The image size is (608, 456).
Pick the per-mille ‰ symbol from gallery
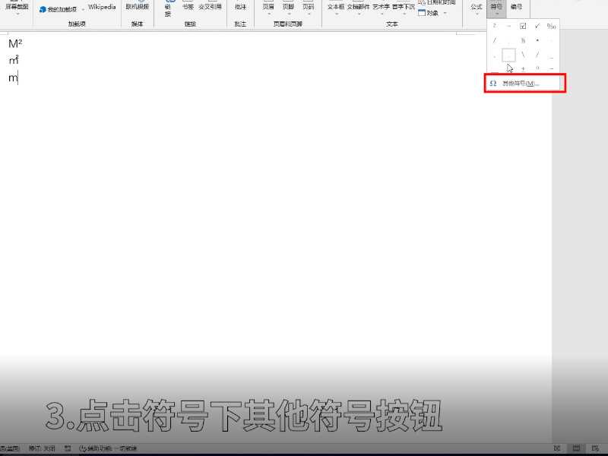551,26
